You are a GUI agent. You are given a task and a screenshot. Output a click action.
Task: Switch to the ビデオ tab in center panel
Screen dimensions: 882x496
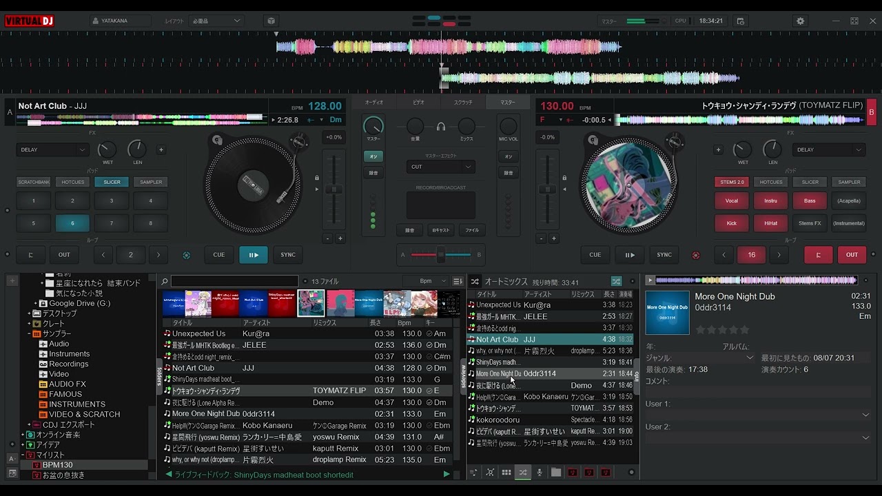click(x=418, y=101)
